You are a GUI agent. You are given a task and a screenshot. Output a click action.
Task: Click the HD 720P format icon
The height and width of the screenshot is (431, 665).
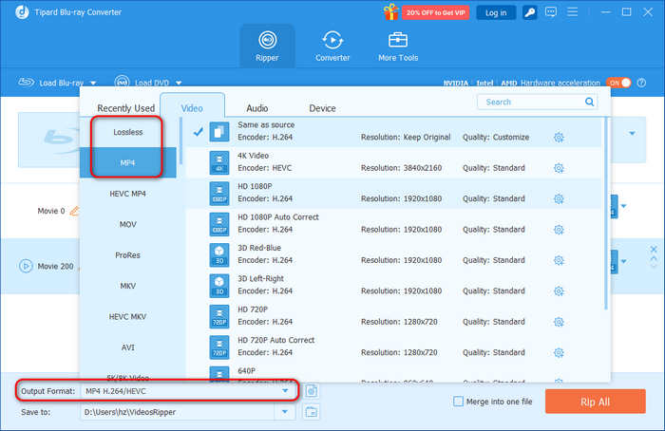219,316
